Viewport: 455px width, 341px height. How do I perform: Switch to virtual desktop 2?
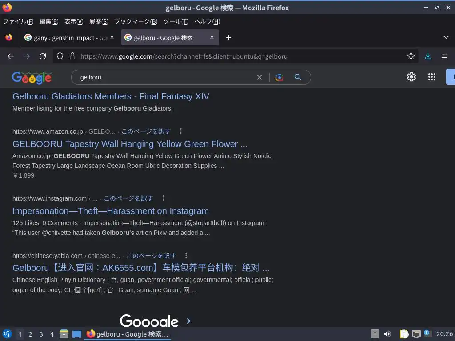31,334
